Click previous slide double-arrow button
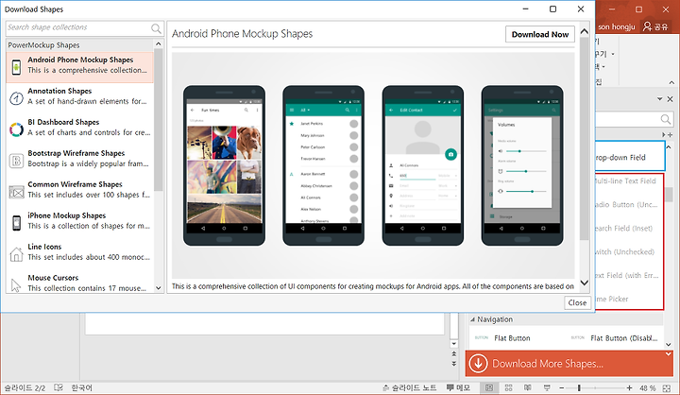680x395 pixels. (454, 354)
